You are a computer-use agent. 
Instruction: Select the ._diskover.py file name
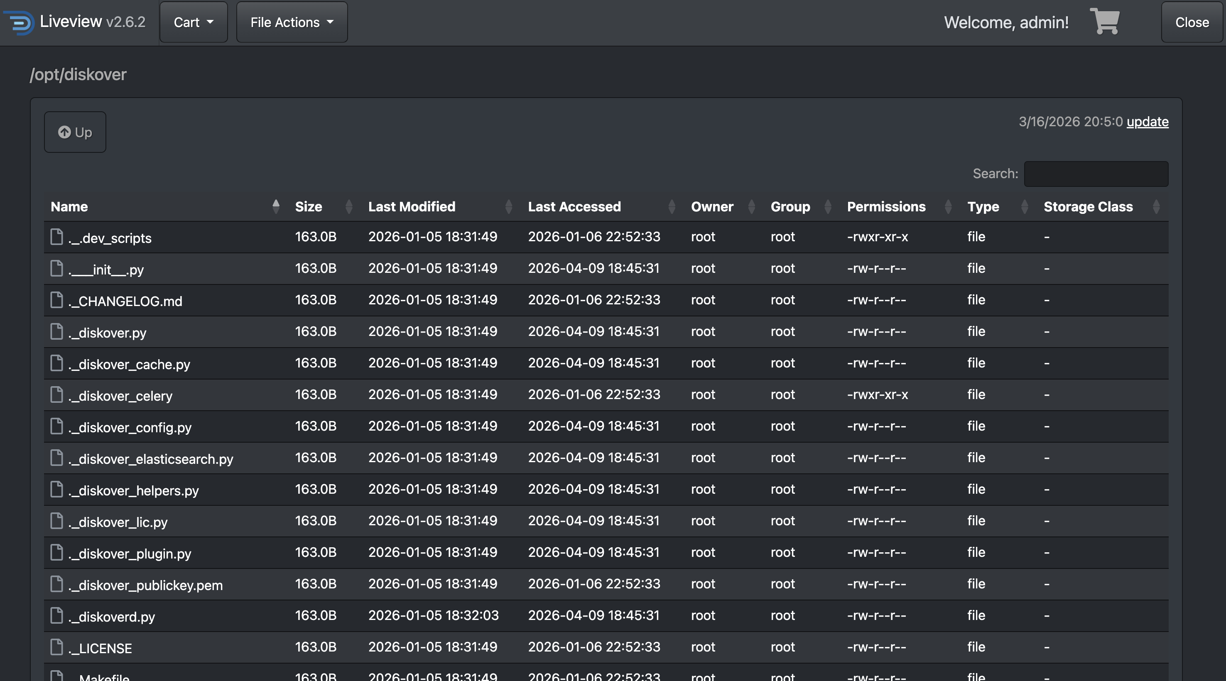pos(107,333)
